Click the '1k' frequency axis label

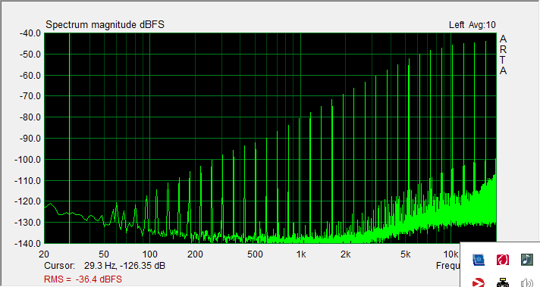[301, 254]
